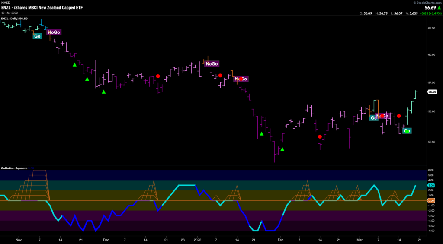Click the orange 0.00 zero-line tag

432,200
